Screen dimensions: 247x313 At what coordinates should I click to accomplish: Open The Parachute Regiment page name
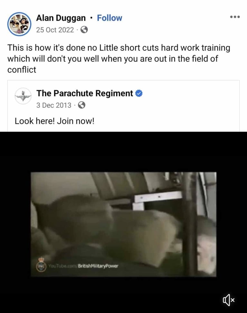85,93
